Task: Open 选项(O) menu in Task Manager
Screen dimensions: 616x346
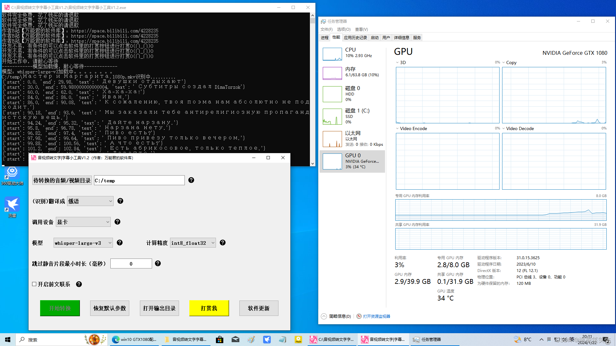Action: 343,29
